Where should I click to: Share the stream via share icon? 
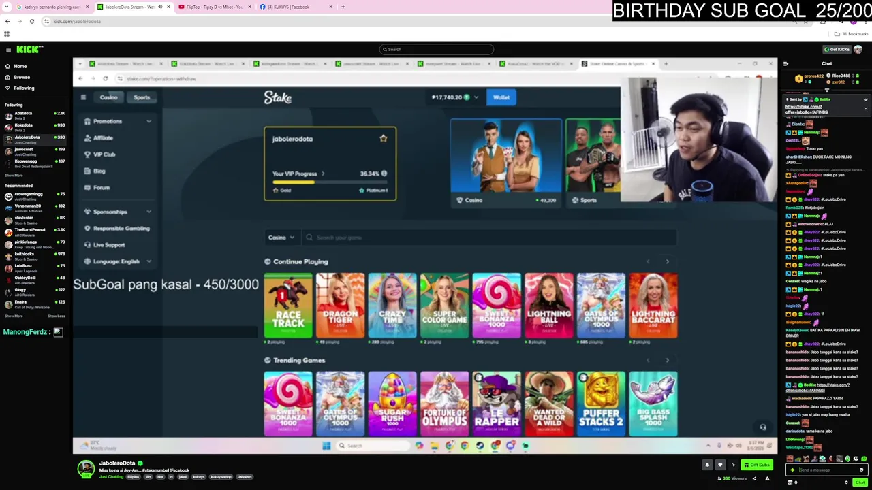coord(754,478)
